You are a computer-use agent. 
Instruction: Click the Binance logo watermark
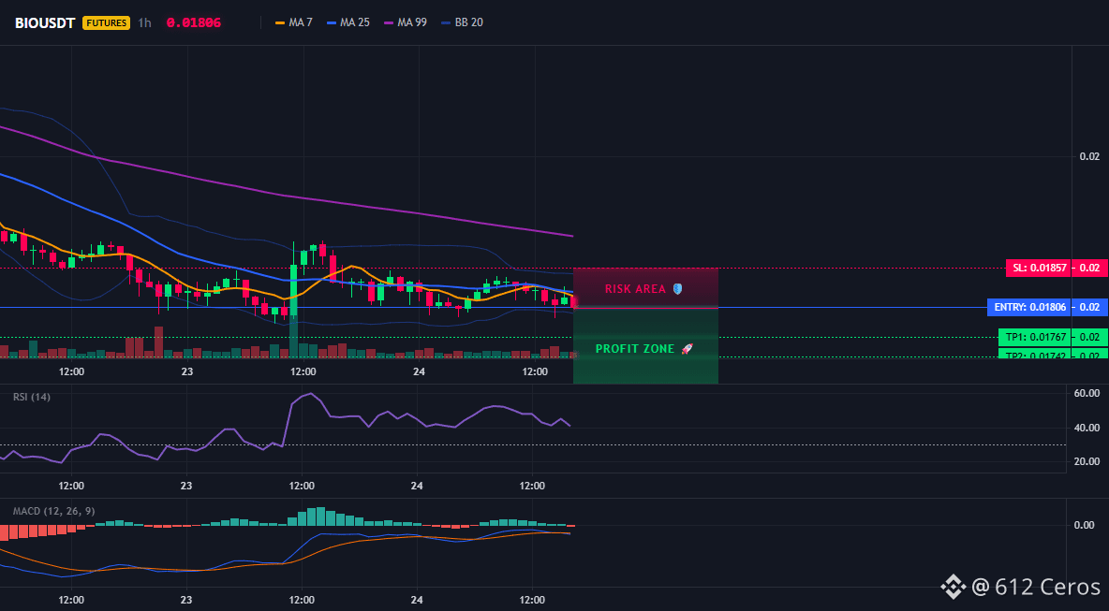click(x=953, y=586)
